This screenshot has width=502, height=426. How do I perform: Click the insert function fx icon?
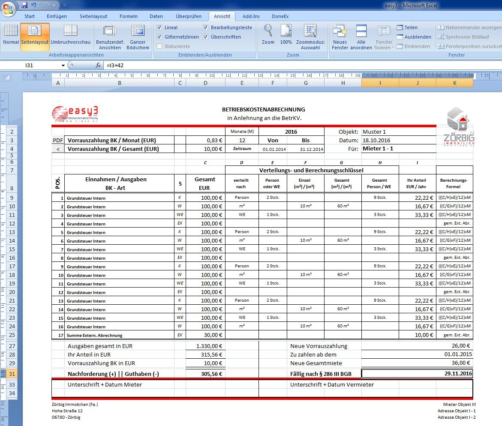[x=98, y=65]
